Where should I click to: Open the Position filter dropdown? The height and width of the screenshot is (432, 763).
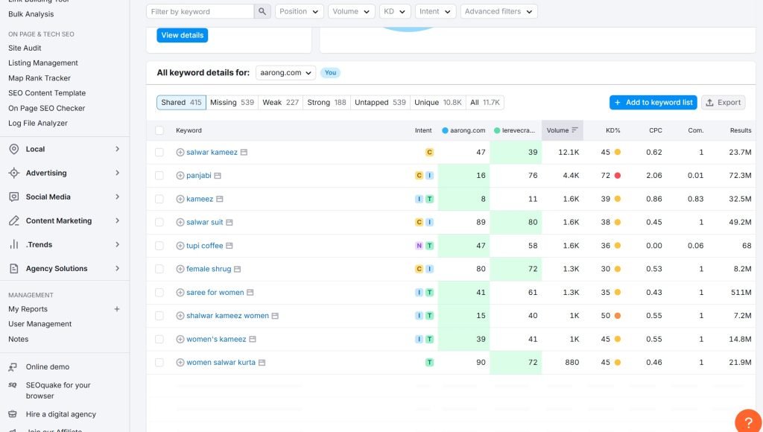click(x=300, y=11)
